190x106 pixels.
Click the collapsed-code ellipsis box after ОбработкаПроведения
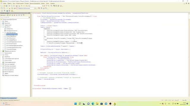tap(70, 89)
